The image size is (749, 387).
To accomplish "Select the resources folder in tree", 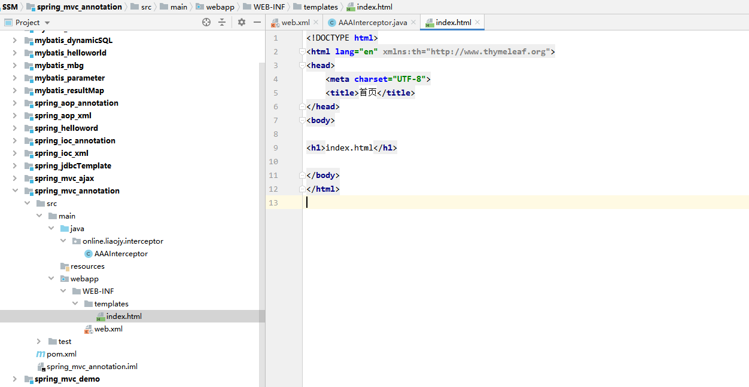I will click(x=87, y=266).
